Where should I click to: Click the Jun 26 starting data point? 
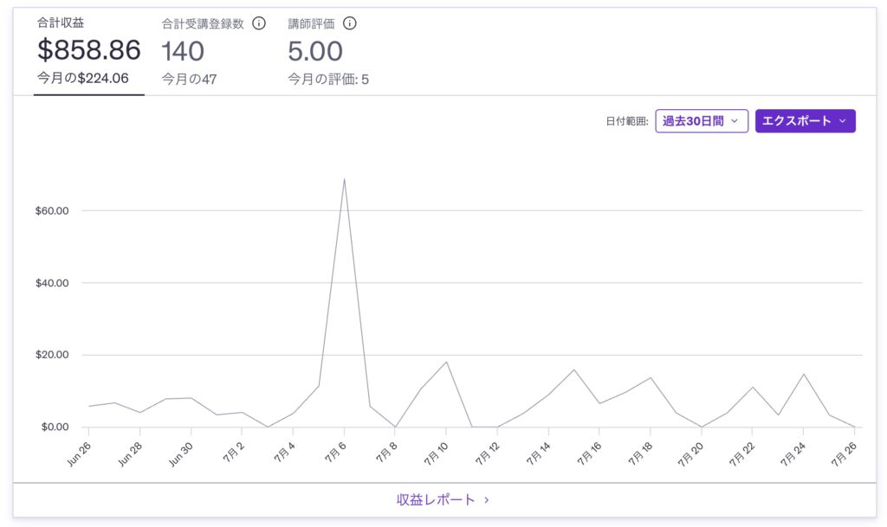(x=88, y=406)
